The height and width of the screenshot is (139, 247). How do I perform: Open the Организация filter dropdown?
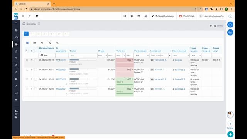(x=141, y=56)
